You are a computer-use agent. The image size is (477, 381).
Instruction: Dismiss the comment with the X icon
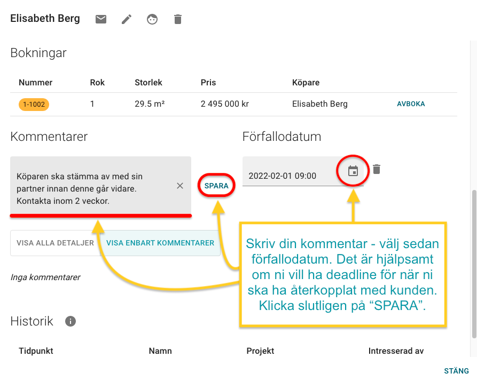click(x=180, y=186)
